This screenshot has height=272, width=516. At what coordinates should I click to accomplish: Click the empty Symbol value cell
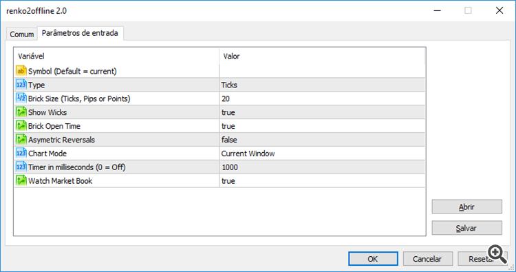[x=322, y=71]
